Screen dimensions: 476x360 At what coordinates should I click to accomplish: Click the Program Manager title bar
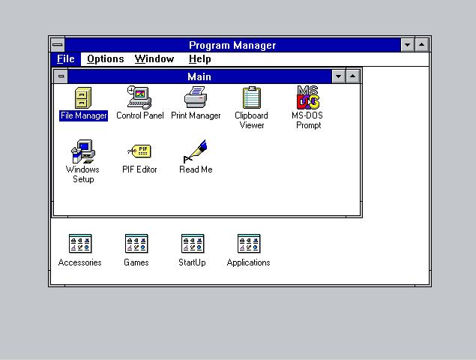232,45
